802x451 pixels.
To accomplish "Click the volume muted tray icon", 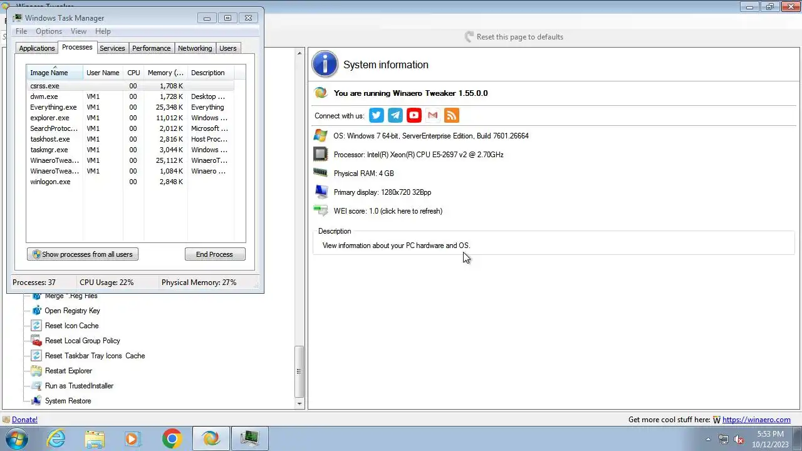I will point(738,439).
